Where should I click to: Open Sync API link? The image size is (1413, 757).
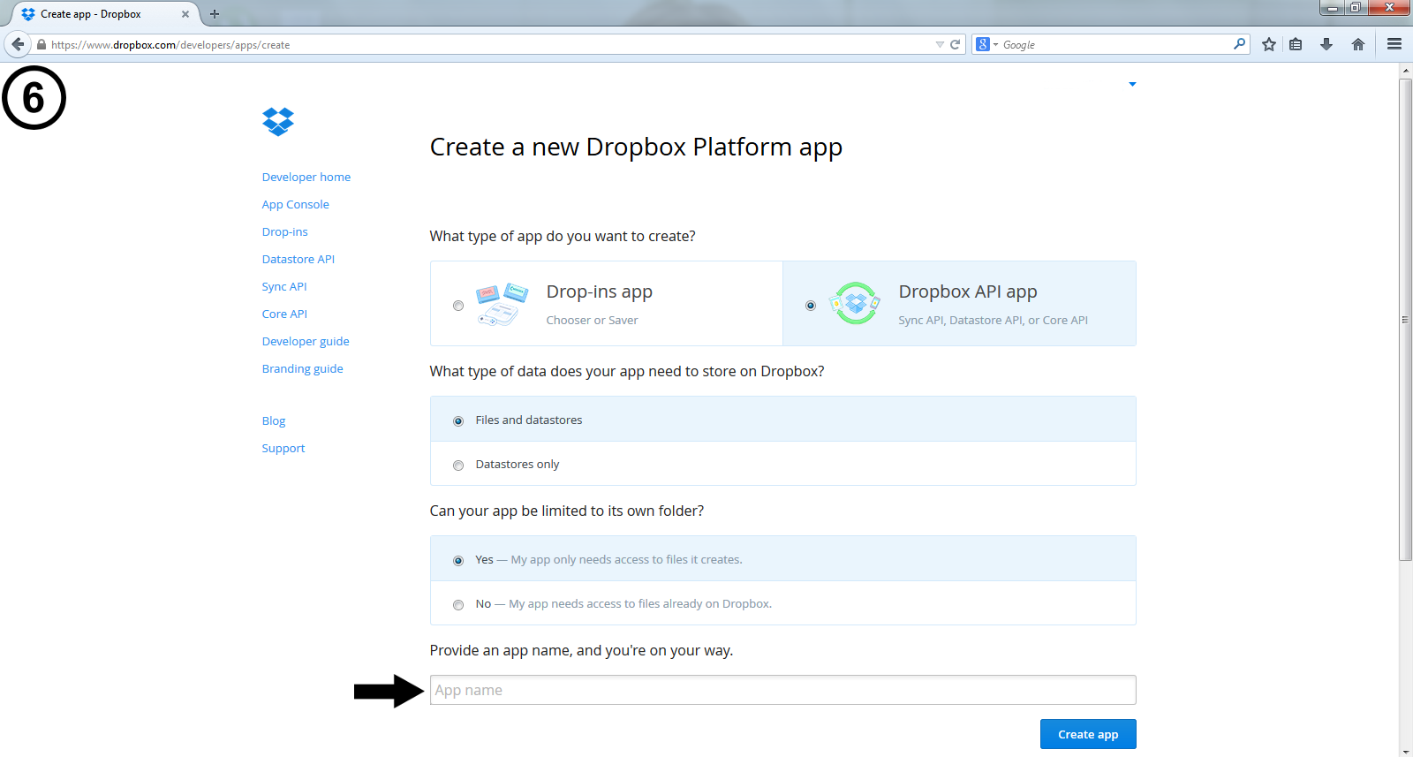tap(284, 286)
